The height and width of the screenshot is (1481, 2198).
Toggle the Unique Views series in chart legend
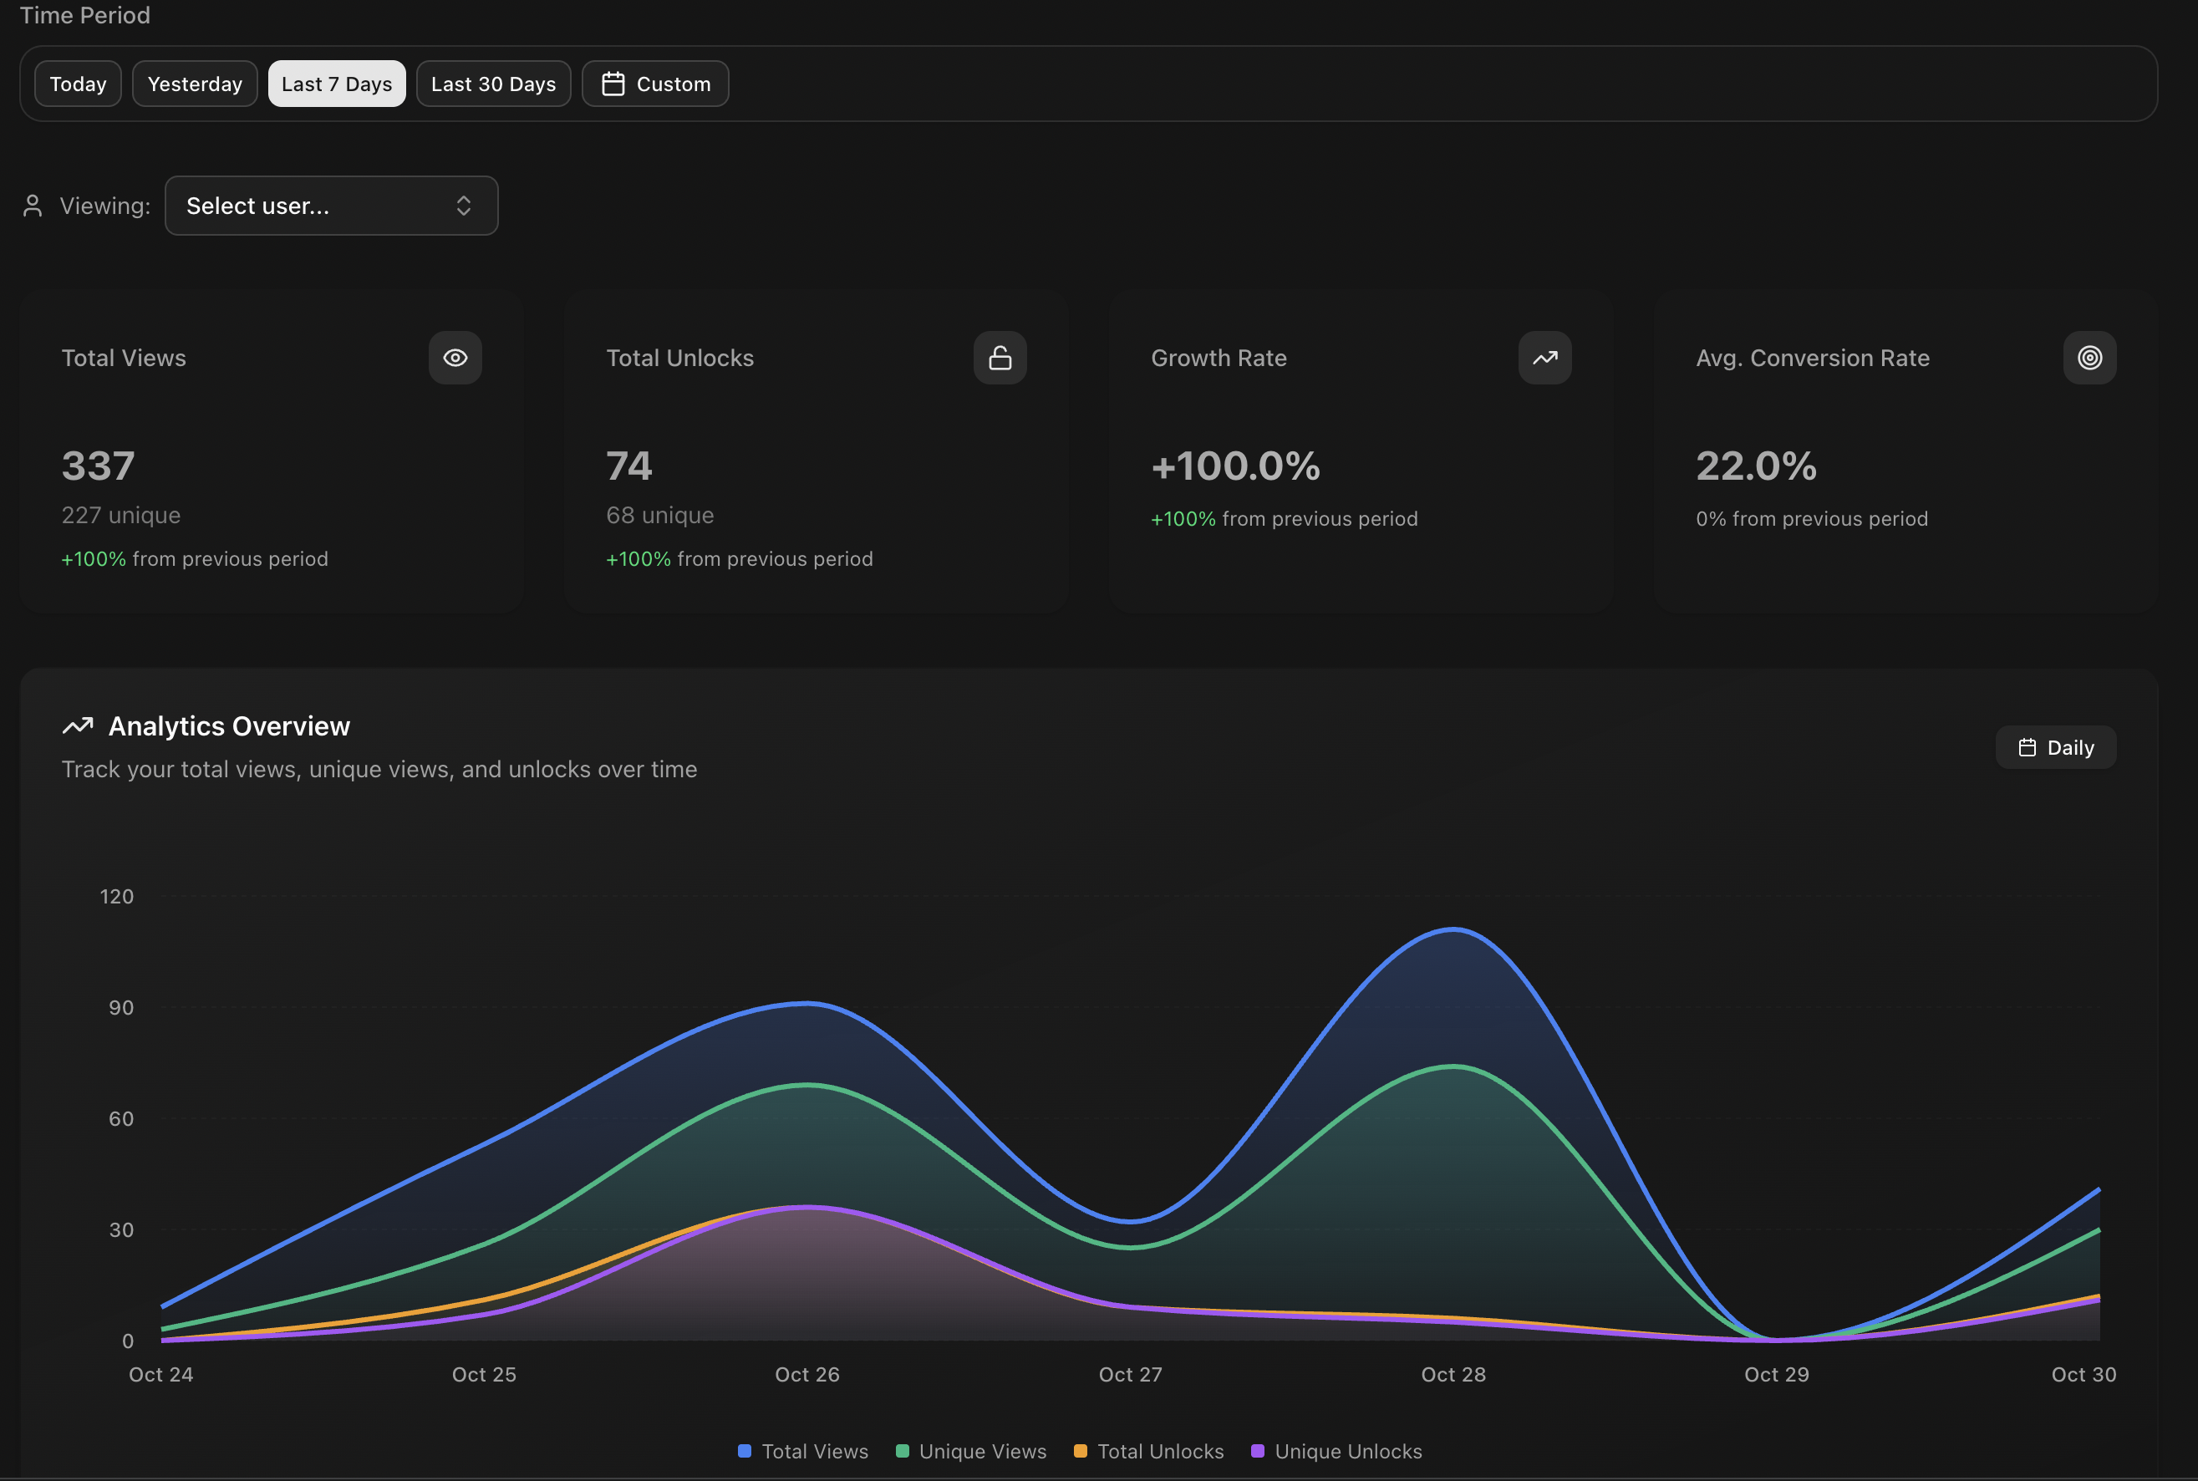click(x=970, y=1451)
